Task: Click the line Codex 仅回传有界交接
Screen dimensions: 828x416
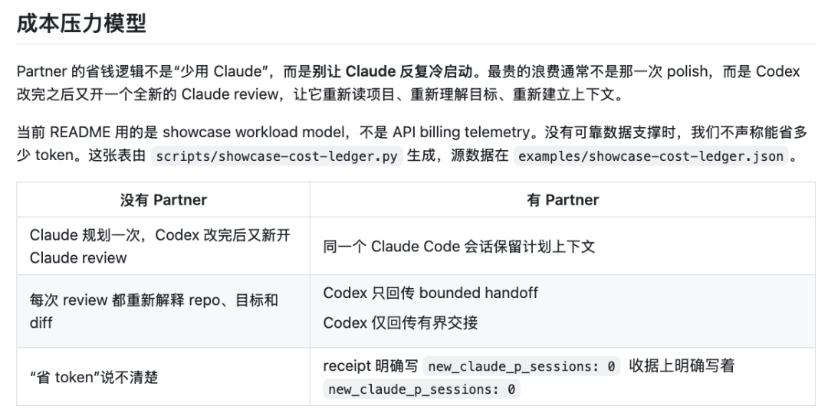Action: (x=400, y=323)
